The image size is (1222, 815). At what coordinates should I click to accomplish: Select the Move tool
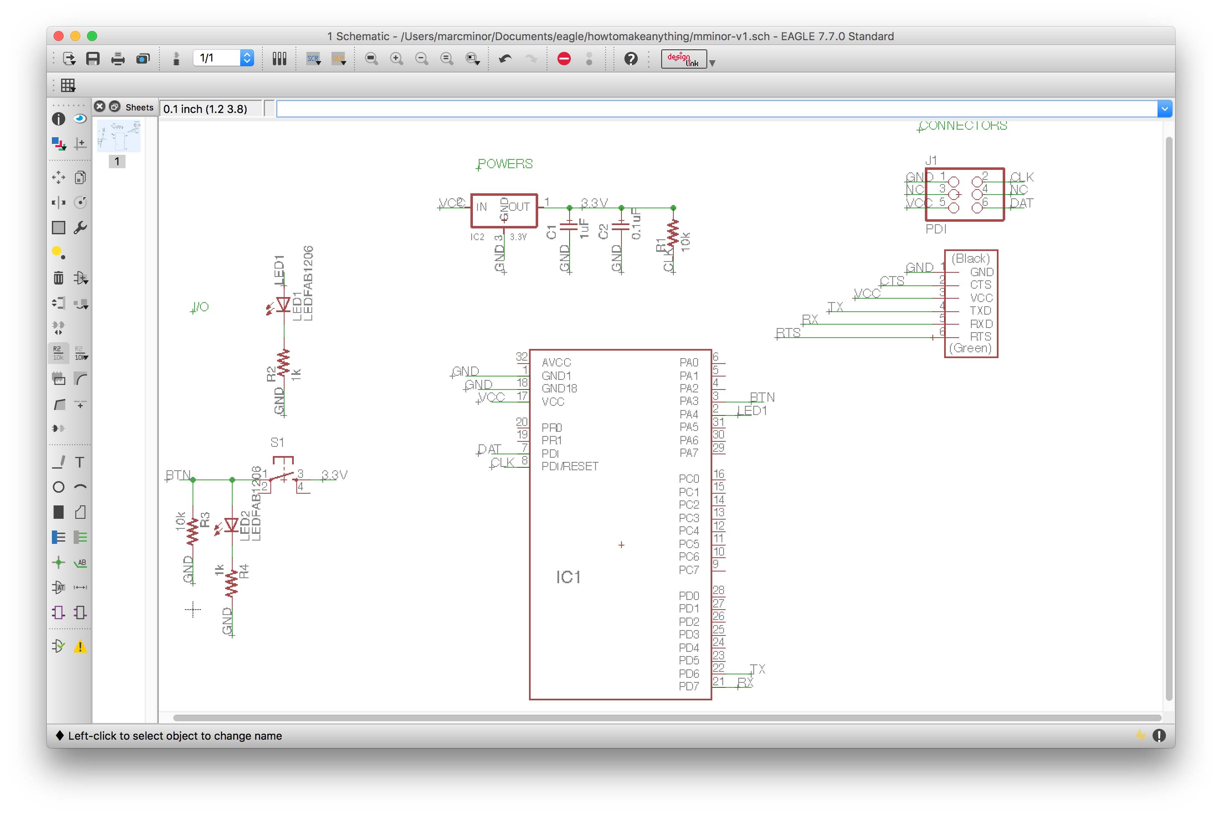click(x=58, y=178)
